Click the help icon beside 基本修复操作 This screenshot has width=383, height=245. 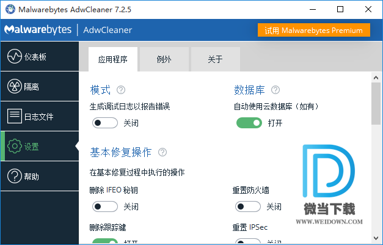162,152
